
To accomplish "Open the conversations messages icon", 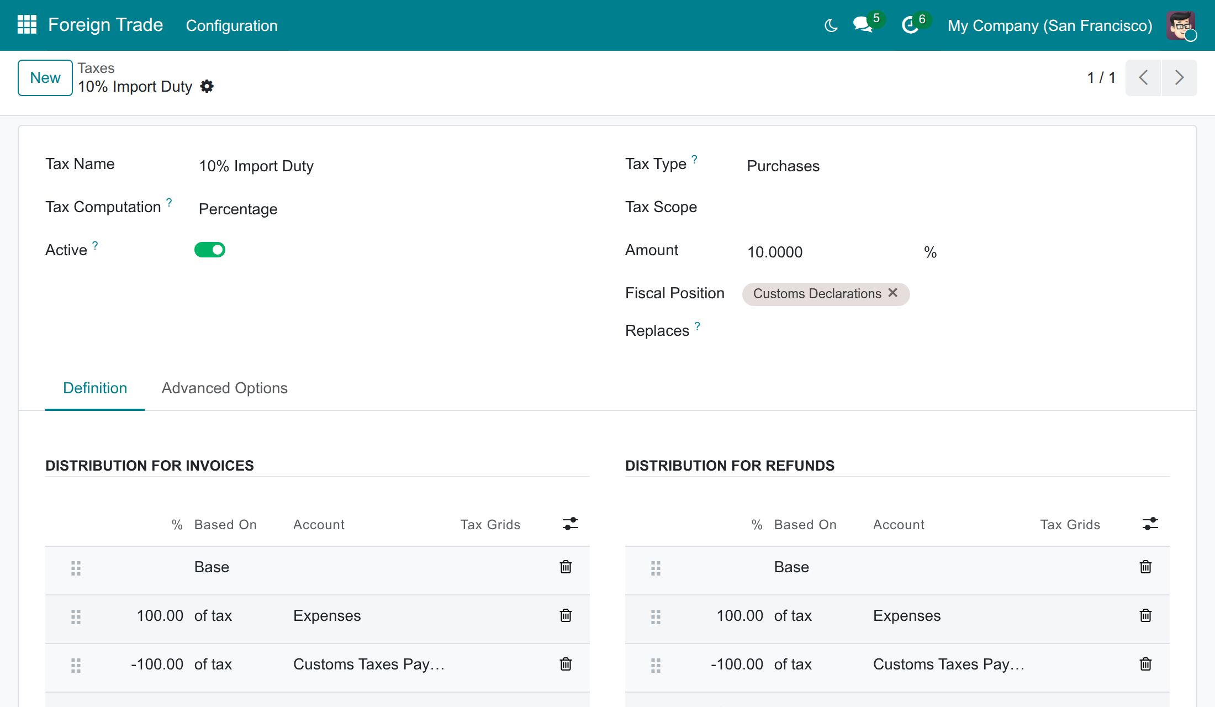I will click(x=863, y=25).
